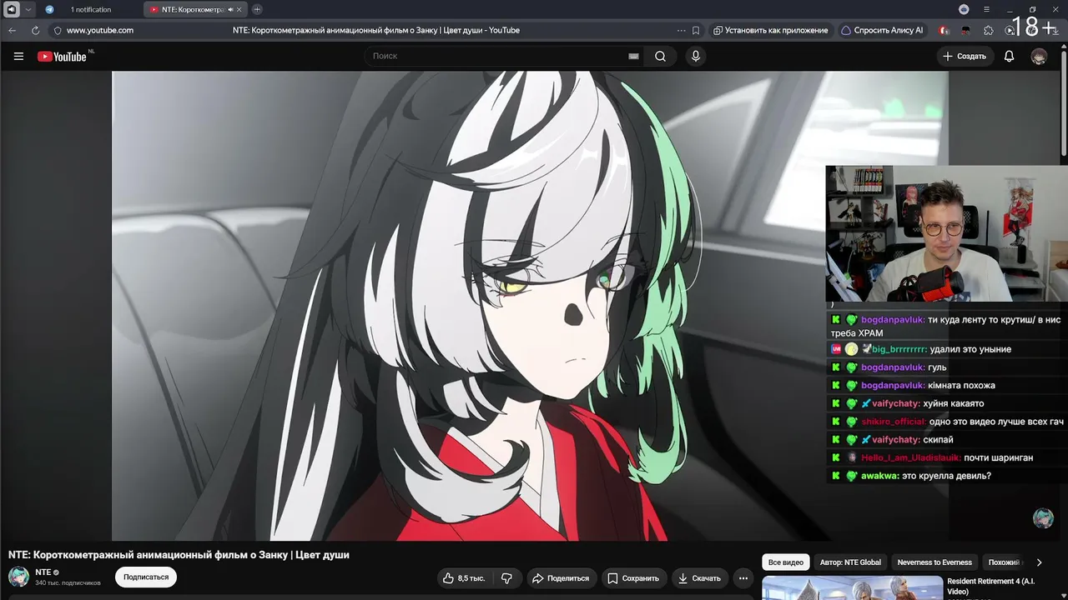Image resolution: width=1068 pixels, height=600 pixels.
Task: Click the YouTube search magnifier button
Action: point(660,56)
